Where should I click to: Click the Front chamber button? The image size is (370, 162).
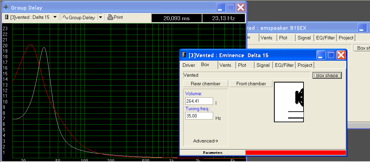click(x=251, y=84)
